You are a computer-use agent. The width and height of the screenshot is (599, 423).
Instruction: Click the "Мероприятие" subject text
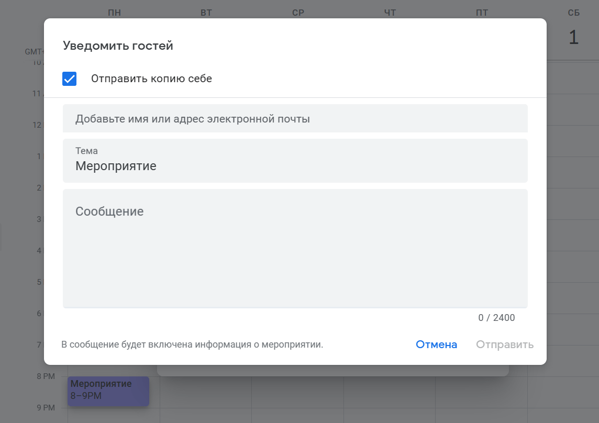coord(116,166)
